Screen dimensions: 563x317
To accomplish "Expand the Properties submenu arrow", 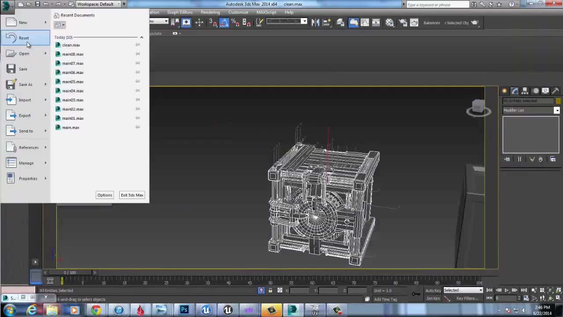I will coord(45,178).
